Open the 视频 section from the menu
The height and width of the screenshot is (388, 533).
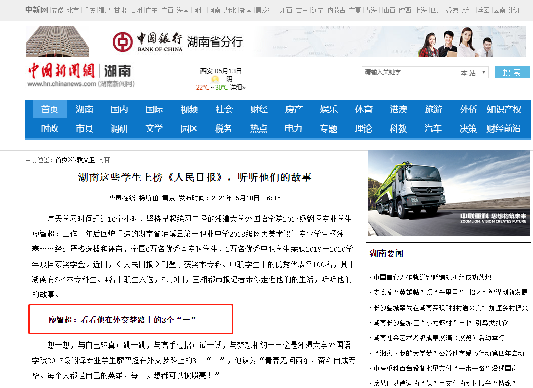point(189,109)
